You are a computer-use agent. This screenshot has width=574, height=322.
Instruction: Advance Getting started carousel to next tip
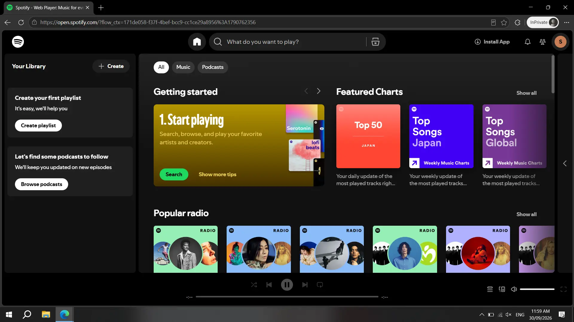click(319, 91)
